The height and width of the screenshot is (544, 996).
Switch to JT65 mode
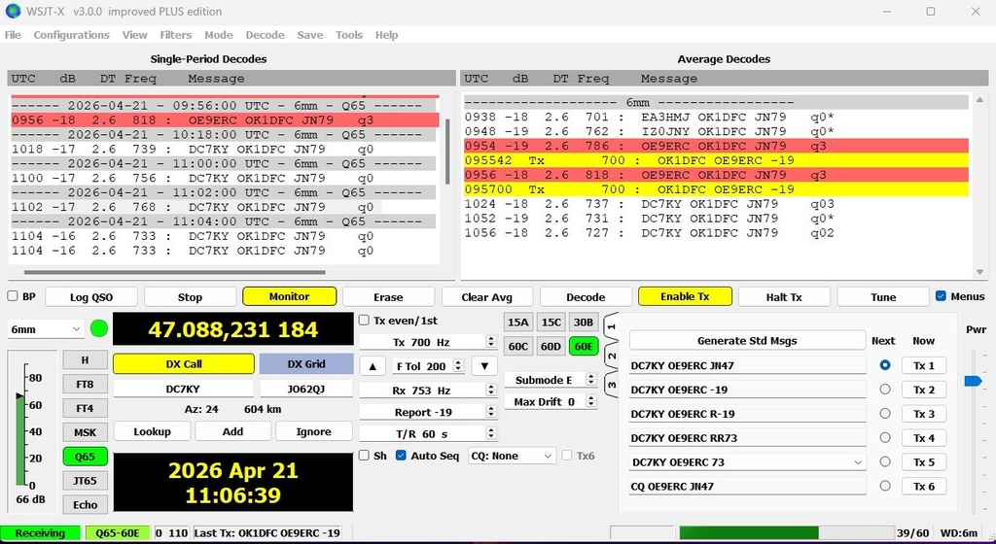tap(86, 481)
